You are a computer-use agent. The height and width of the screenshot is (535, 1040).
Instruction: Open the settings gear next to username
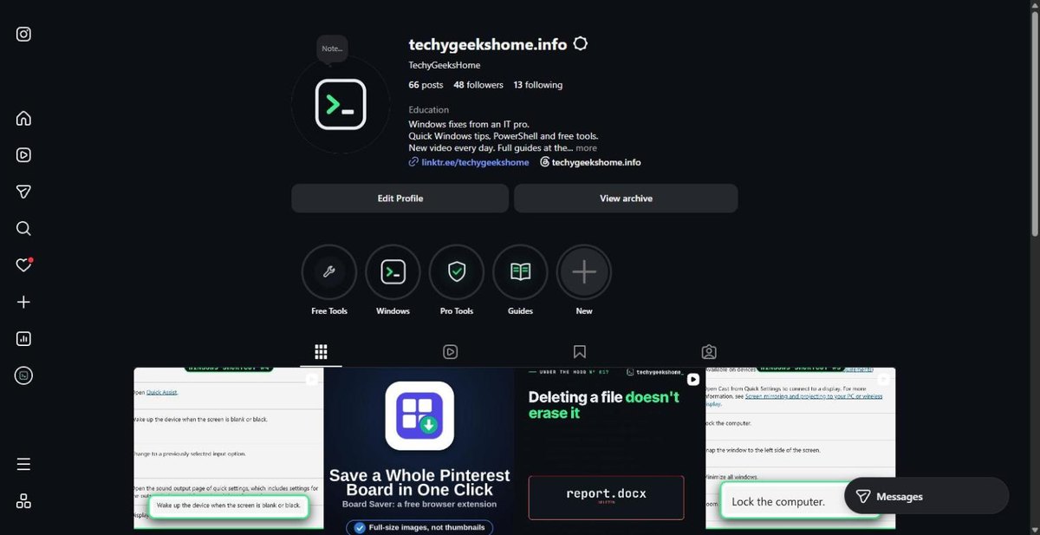point(581,43)
